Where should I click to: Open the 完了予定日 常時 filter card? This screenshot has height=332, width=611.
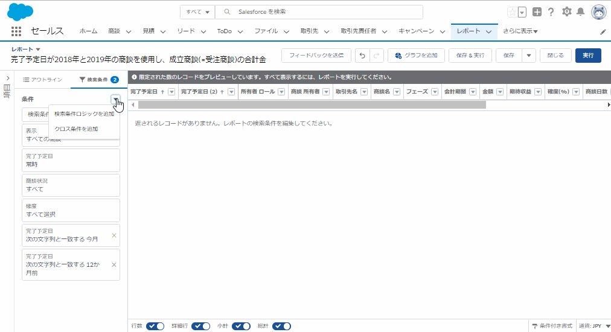coord(71,160)
